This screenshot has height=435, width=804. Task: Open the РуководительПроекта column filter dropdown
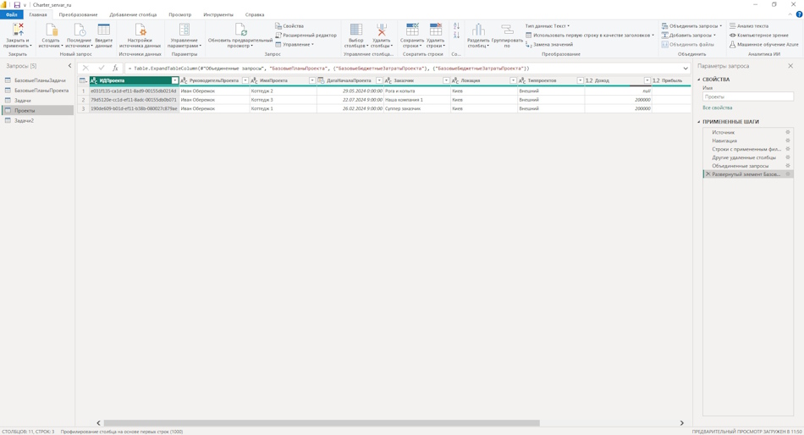pos(245,80)
